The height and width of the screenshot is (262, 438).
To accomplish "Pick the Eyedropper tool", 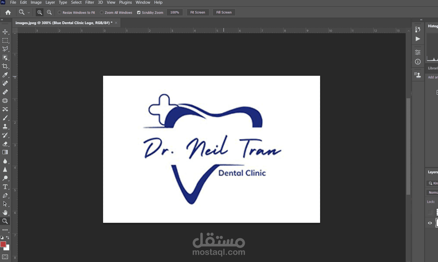I will click(5, 75).
